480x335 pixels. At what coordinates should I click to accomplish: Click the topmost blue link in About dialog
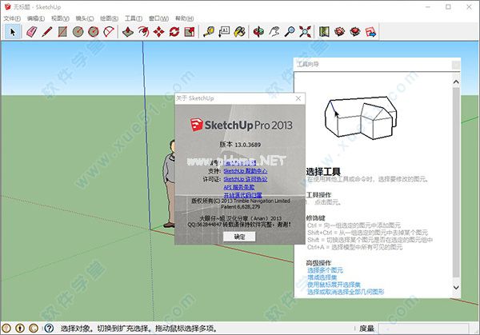point(240,162)
